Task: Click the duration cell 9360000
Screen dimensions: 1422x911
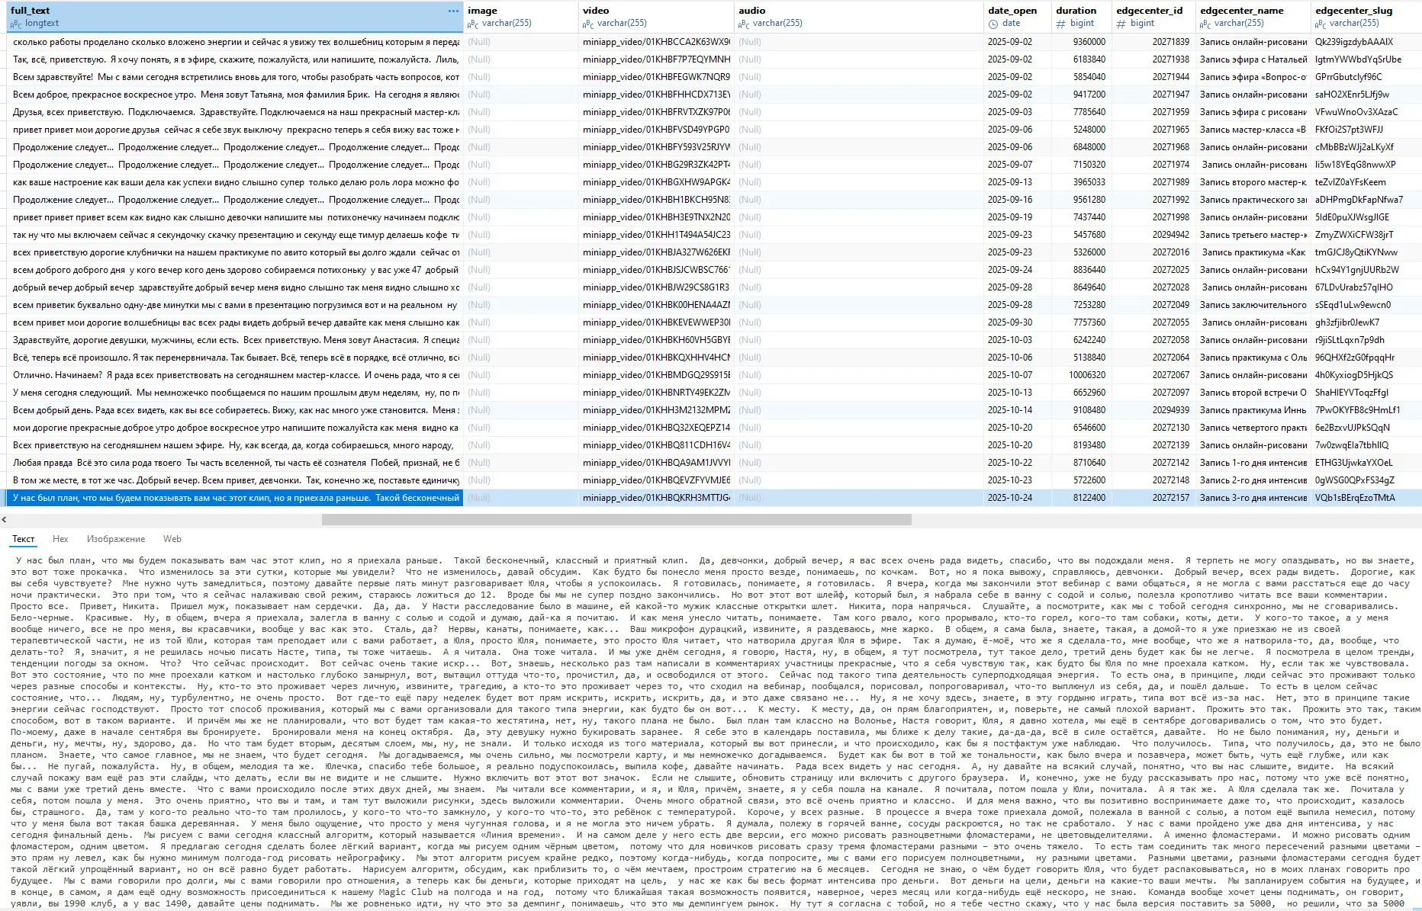Action: click(1081, 42)
